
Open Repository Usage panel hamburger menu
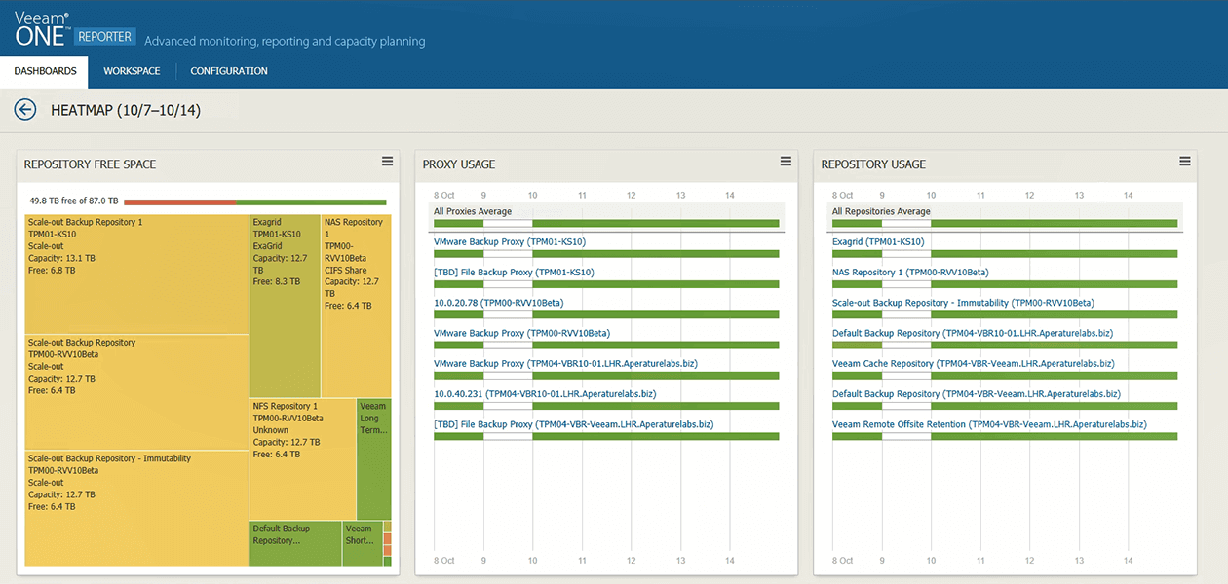pyautogui.click(x=1185, y=162)
